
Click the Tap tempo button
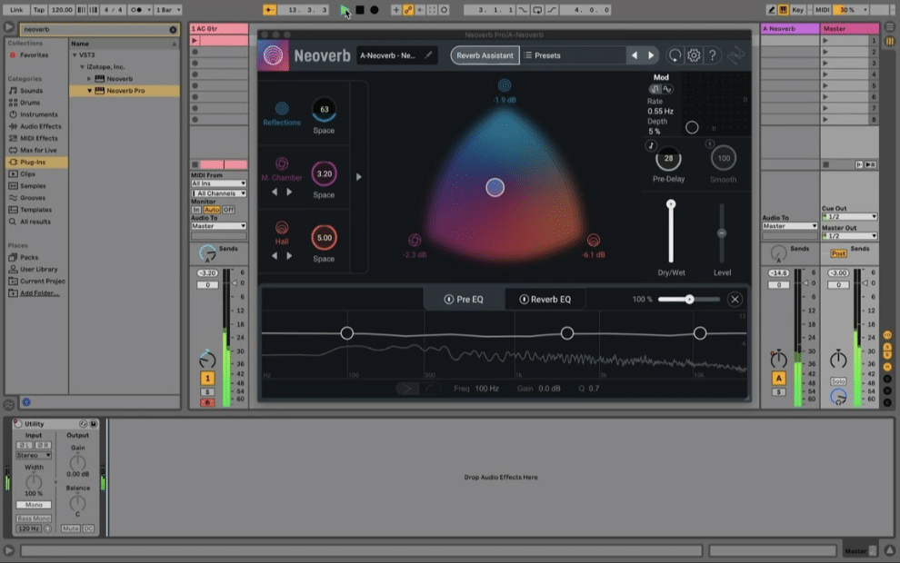[x=38, y=10]
